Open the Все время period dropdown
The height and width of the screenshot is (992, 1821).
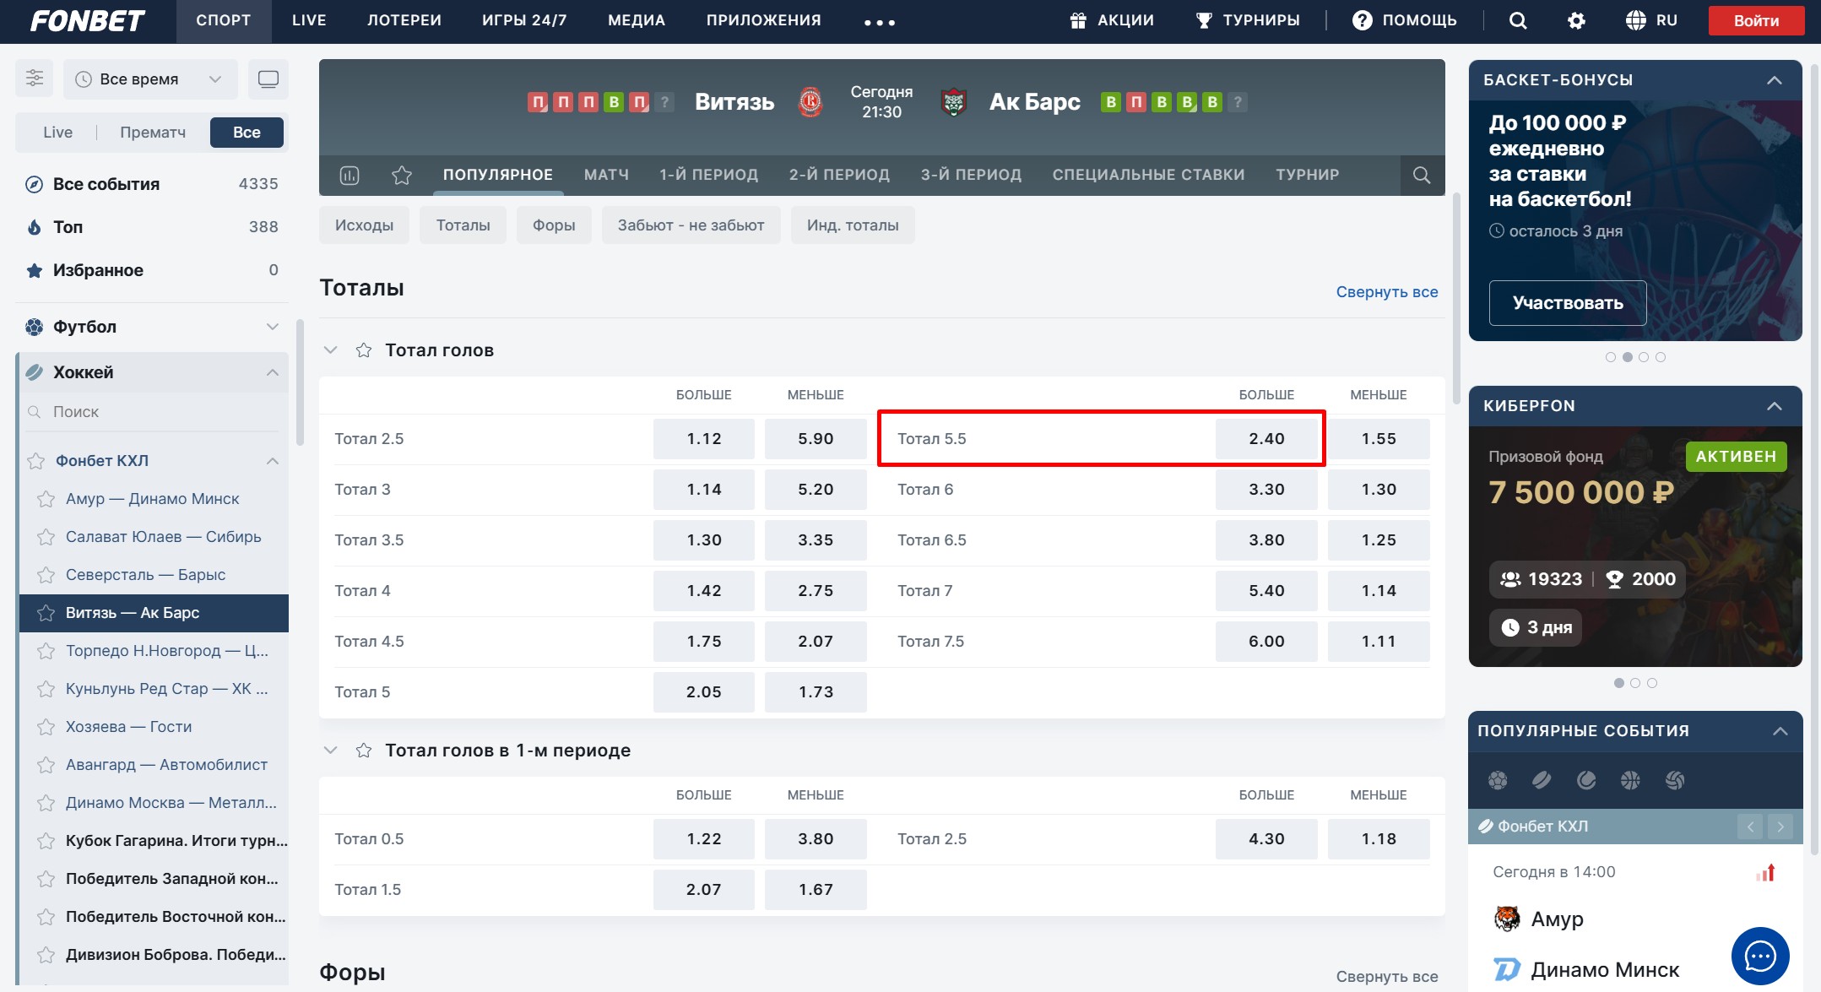click(x=150, y=79)
